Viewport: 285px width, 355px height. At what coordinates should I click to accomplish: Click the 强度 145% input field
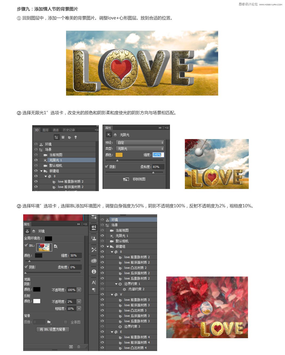tap(158, 155)
